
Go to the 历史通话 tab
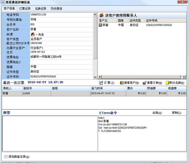pos(56,9)
